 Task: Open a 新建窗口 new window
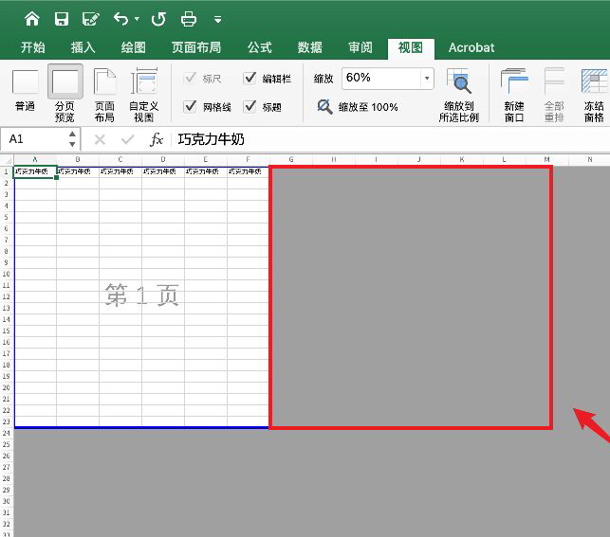tap(514, 95)
